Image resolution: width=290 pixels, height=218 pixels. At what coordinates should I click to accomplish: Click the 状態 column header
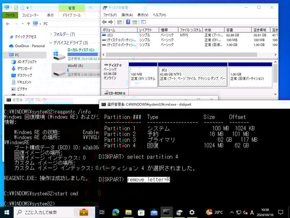click(213, 30)
